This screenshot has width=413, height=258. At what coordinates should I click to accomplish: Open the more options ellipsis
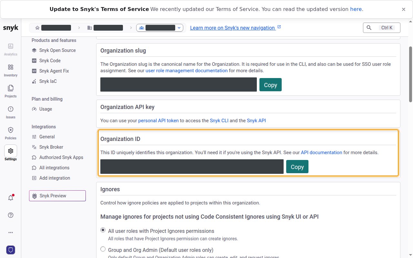click(x=11, y=232)
